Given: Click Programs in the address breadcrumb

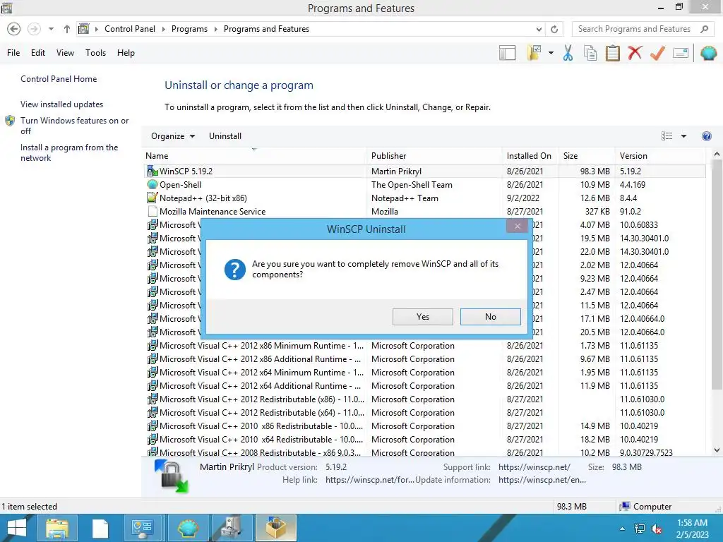Looking at the screenshot, I should [x=189, y=29].
